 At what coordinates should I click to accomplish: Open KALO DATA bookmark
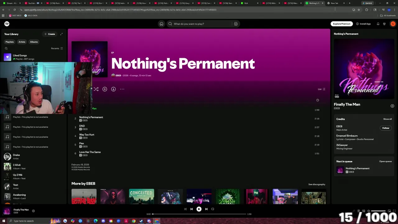pyautogui.click(x=31, y=15)
